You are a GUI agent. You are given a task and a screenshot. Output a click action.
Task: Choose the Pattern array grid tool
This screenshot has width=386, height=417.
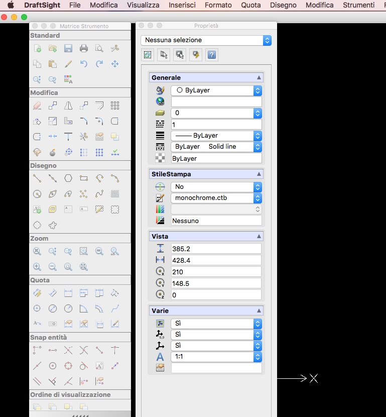115,106
